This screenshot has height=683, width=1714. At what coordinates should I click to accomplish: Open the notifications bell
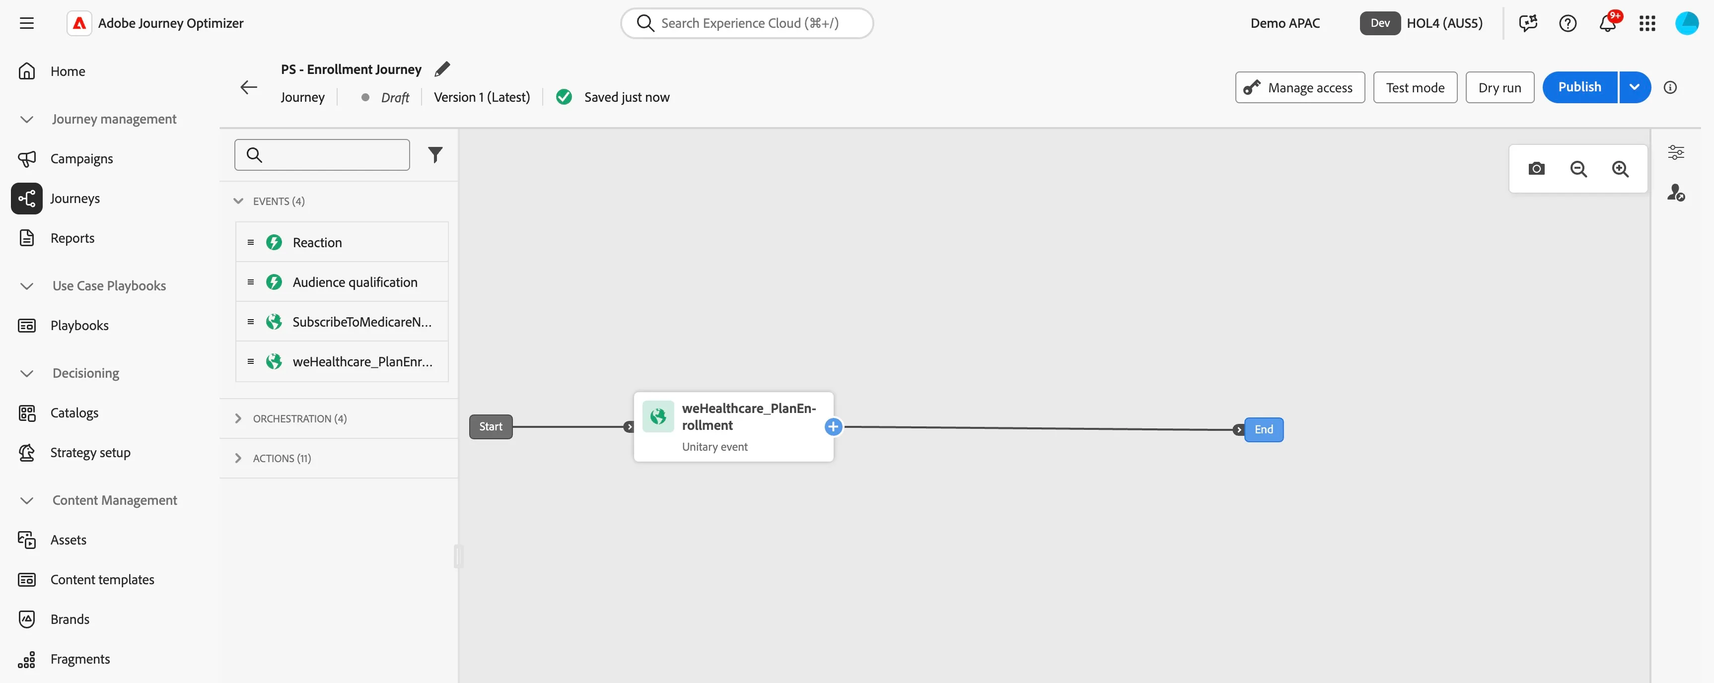tap(1607, 23)
